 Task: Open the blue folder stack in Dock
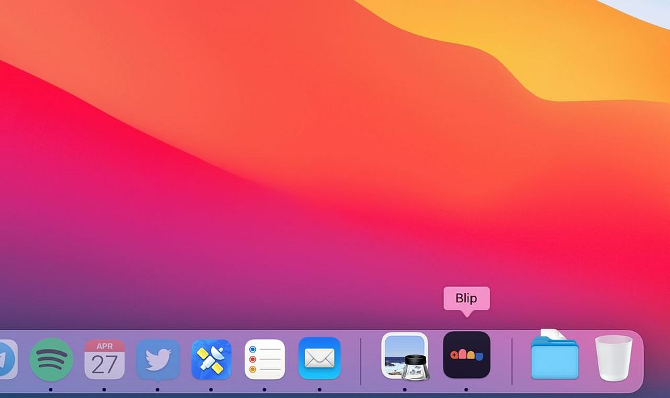[555, 355]
